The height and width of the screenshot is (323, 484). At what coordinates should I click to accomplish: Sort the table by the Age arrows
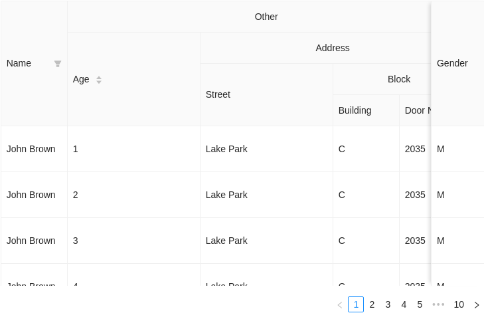pos(99,80)
